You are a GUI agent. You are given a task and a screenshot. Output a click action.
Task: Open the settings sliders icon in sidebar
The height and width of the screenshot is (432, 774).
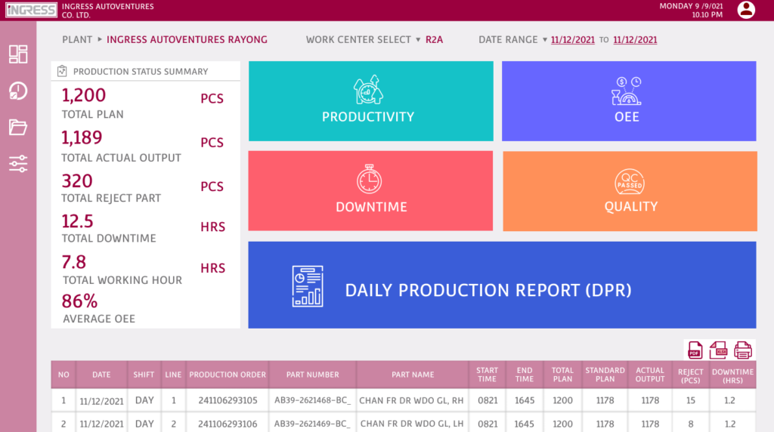(18, 163)
